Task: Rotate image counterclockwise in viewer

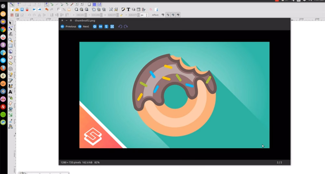Action: coord(120,27)
